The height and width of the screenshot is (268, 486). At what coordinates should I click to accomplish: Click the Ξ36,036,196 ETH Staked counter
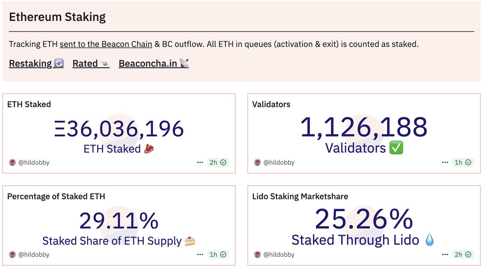[119, 129]
